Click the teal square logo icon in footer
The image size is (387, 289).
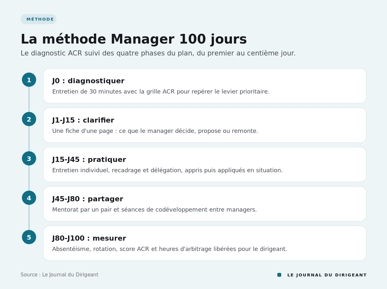click(x=279, y=275)
